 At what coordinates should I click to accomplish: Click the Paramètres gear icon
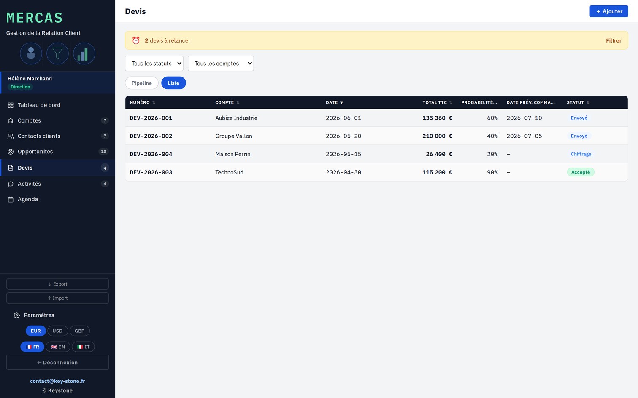(x=17, y=315)
